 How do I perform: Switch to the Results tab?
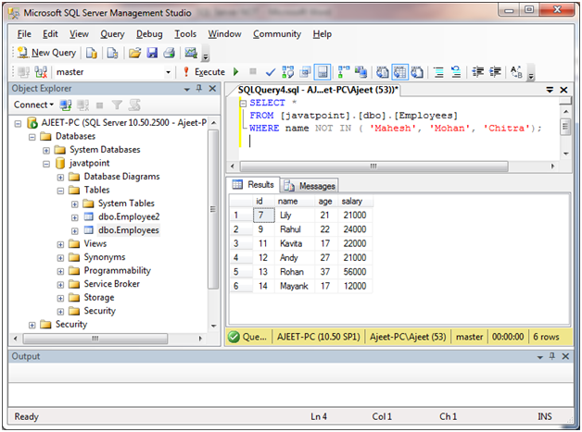point(253,184)
